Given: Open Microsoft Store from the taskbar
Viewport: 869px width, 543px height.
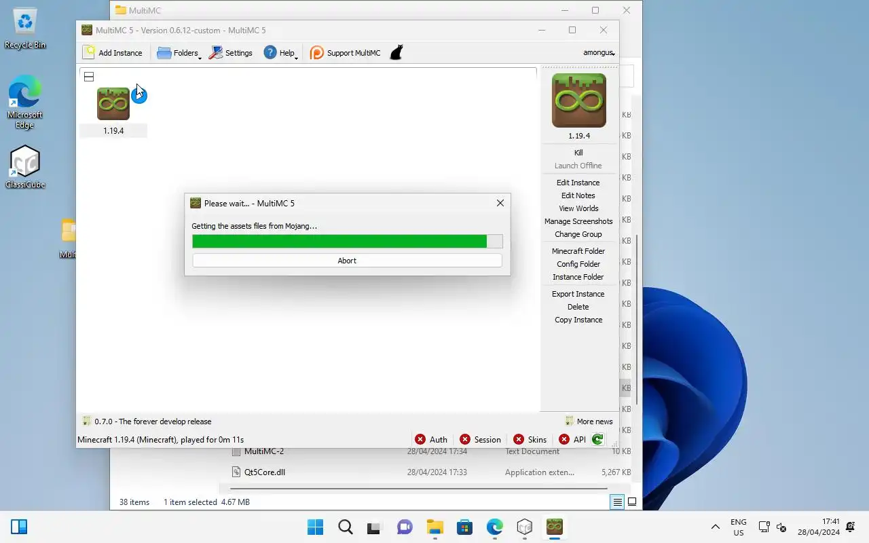Looking at the screenshot, I should pyautogui.click(x=464, y=527).
